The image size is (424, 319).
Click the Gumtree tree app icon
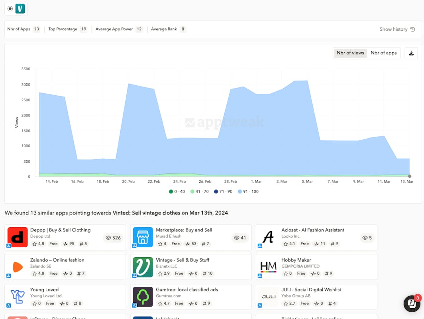143,297
